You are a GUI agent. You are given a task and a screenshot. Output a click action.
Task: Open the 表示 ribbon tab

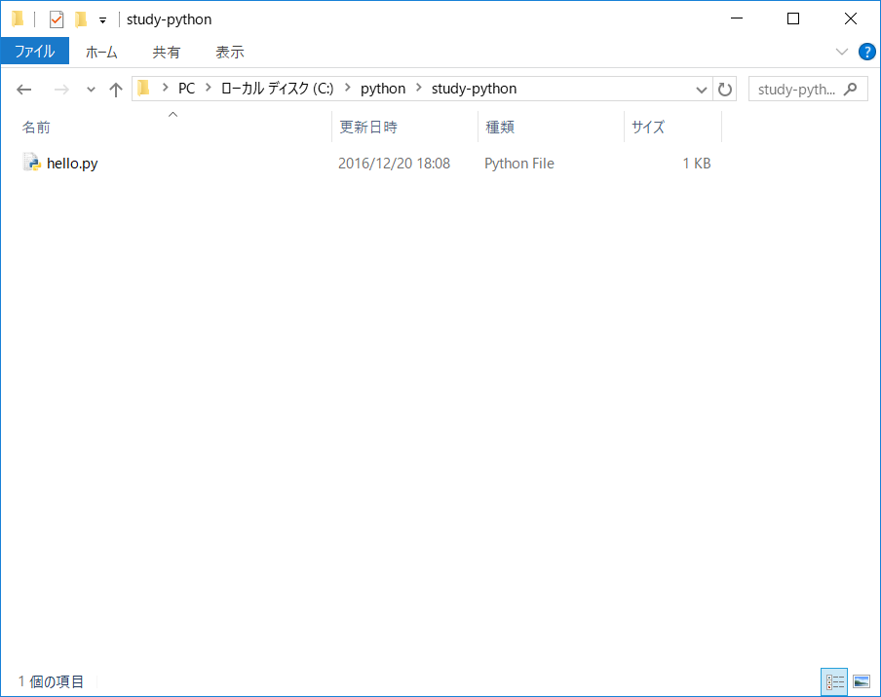pos(229,53)
